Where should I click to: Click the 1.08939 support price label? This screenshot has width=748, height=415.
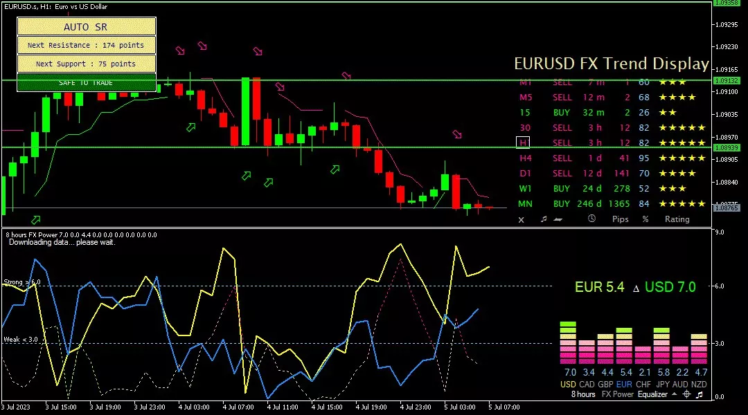click(x=727, y=148)
